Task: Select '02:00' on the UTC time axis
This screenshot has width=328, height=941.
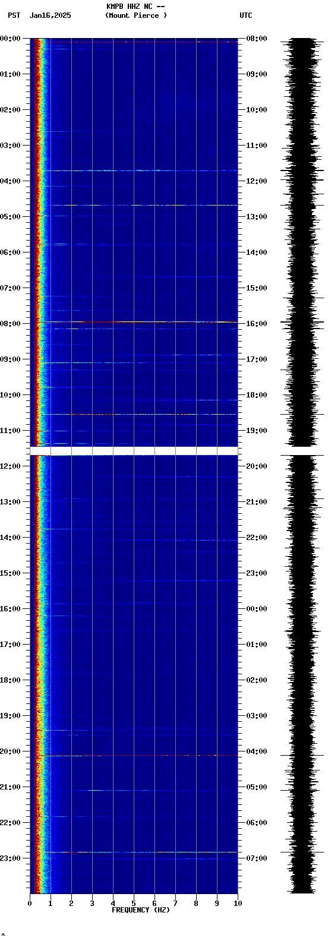Action: click(x=257, y=680)
